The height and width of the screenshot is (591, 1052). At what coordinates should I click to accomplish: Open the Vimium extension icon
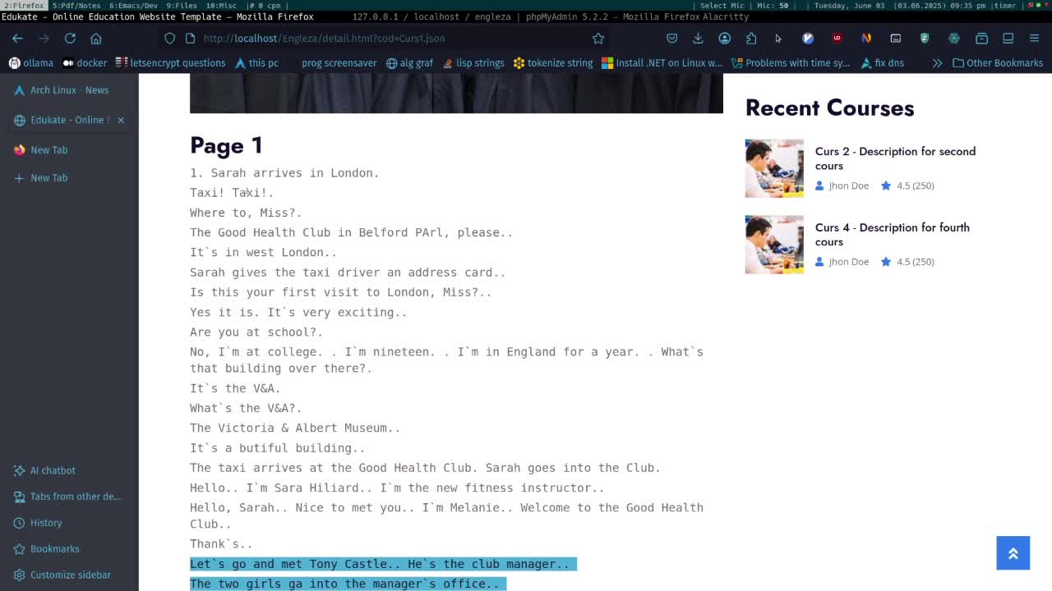808,38
